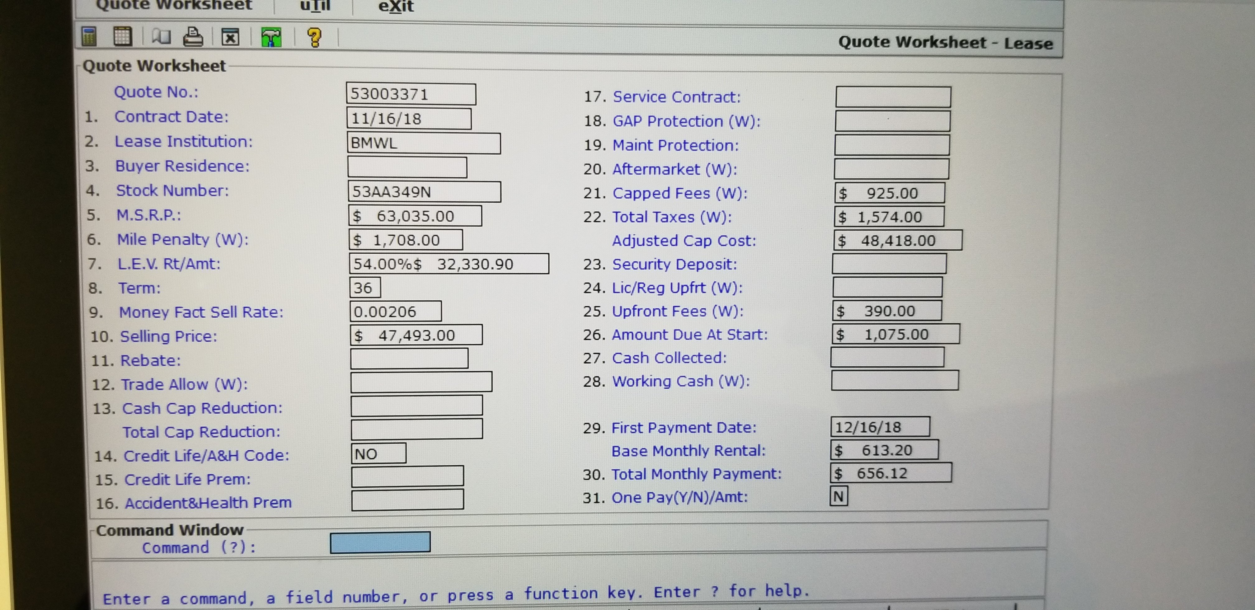The height and width of the screenshot is (610, 1255).
Task: Click the 'Lease Institution:' label
Action: tap(184, 142)
